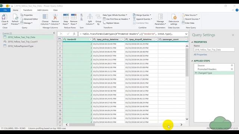This screenshot has height=134, width=239.
Task: Open tpep_pickup_datetime column filter dropdown
Action: click(x=123, y=39)
